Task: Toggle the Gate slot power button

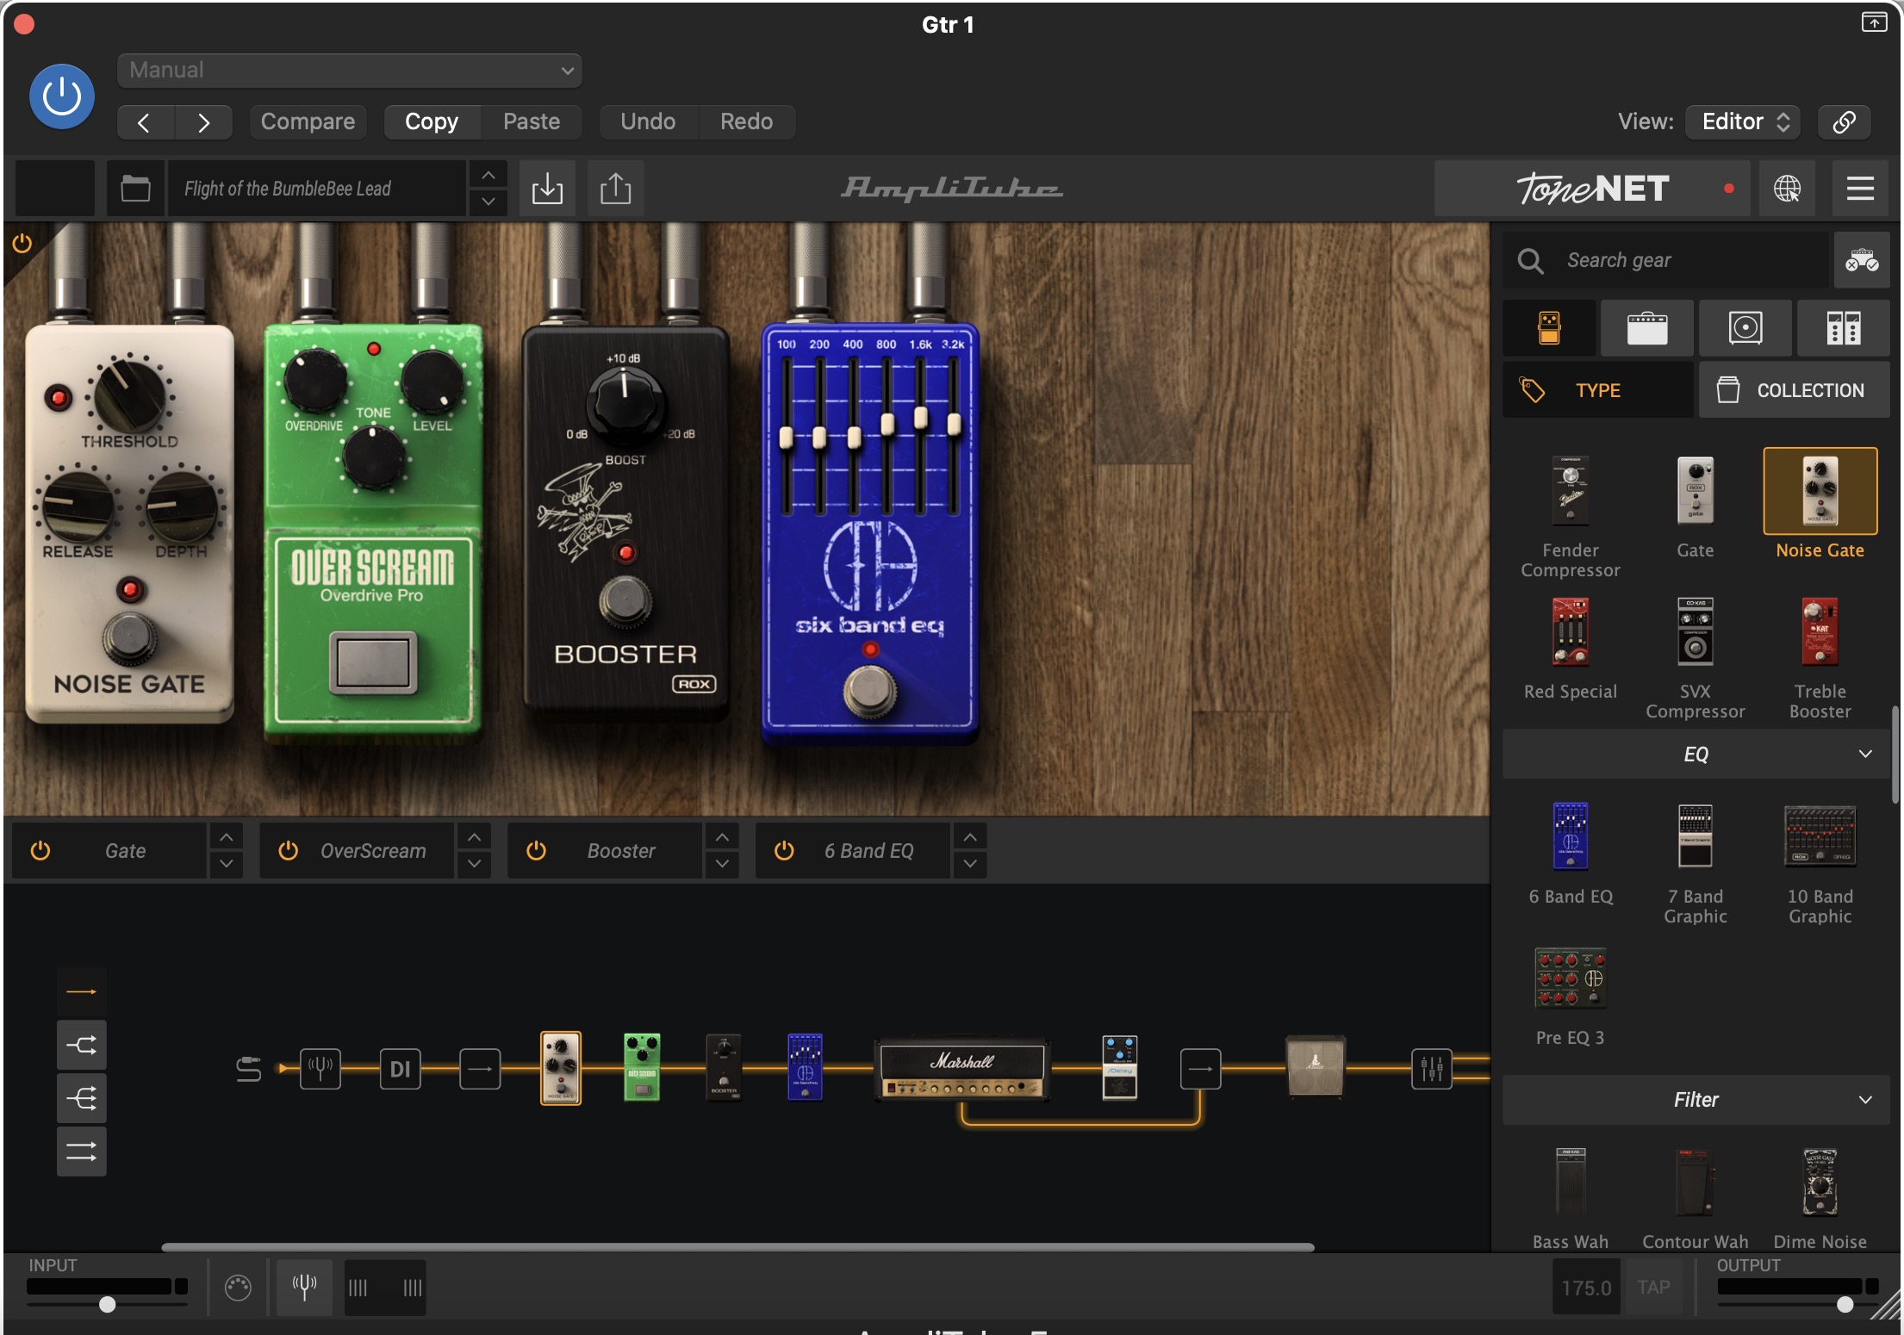Action: (40, 851)
